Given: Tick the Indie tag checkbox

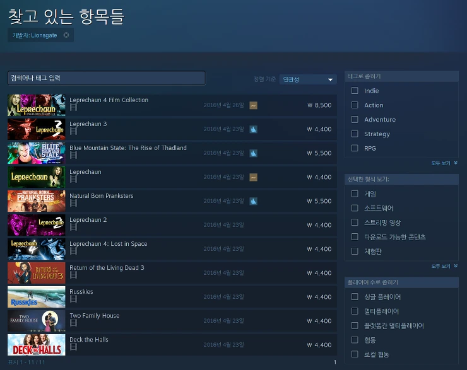Looking at the screenshot, I should (355, 90).
